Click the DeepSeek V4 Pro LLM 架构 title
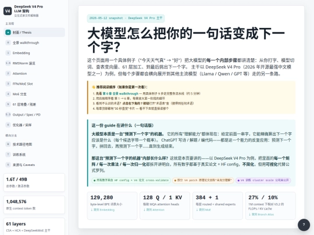The image size is (314, 235). 28,9
